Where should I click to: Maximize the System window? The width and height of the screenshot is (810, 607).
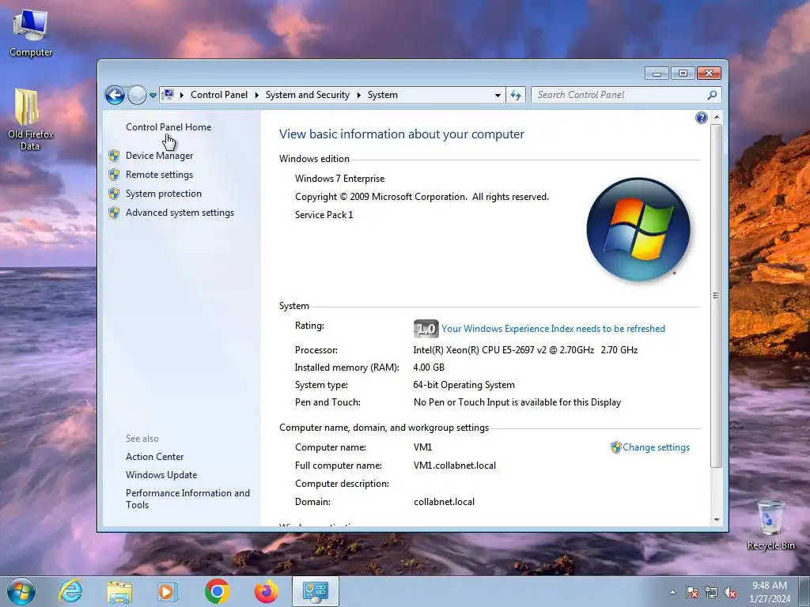(x=683, y=74)
